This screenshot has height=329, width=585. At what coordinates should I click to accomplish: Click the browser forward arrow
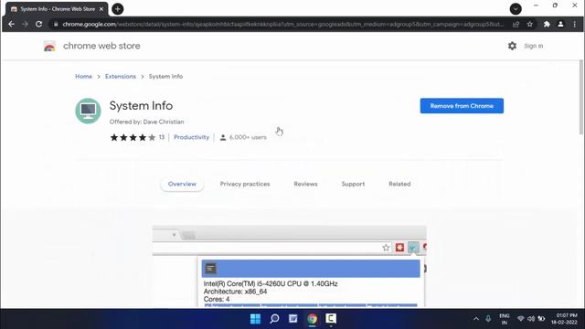(25, 25)
